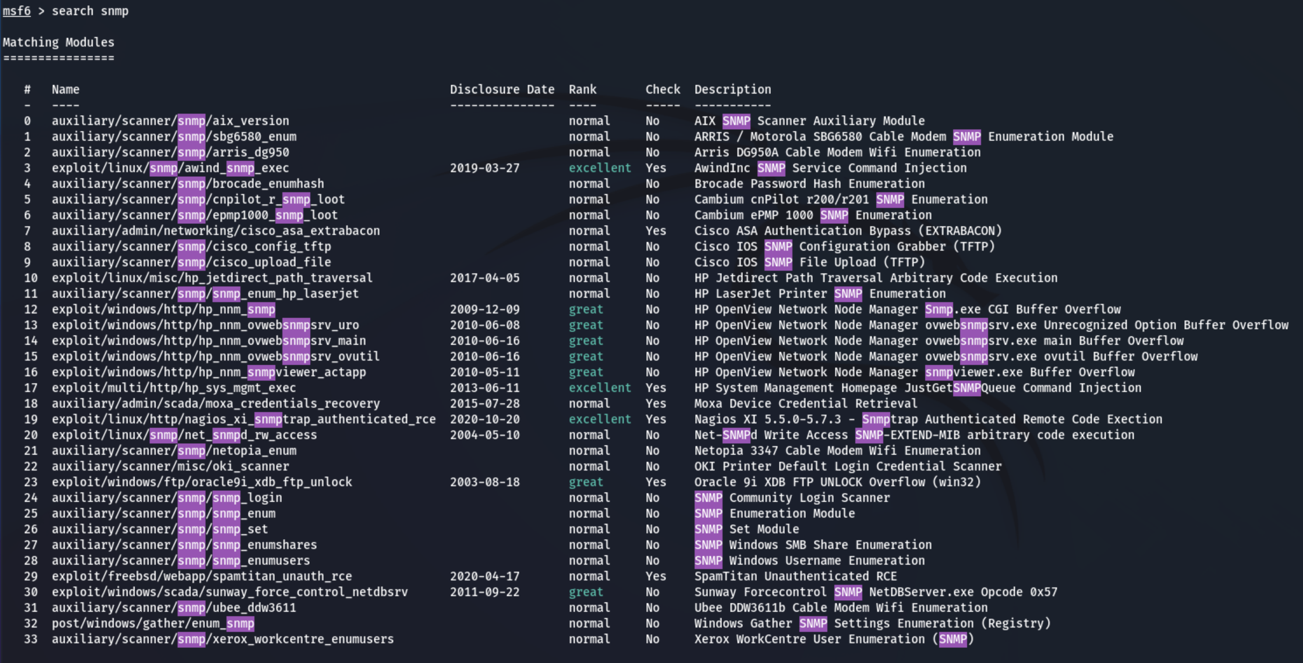Click date 2009-12-09 in the hp_nnm_snmp row
Viewport: 1303px width, 663px height.
coord(484,309)
